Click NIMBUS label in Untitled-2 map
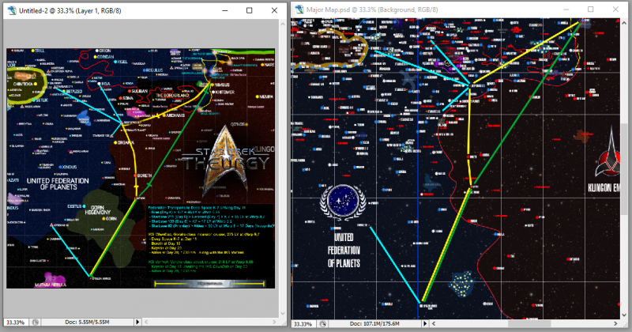 click(x=222, y=85)
